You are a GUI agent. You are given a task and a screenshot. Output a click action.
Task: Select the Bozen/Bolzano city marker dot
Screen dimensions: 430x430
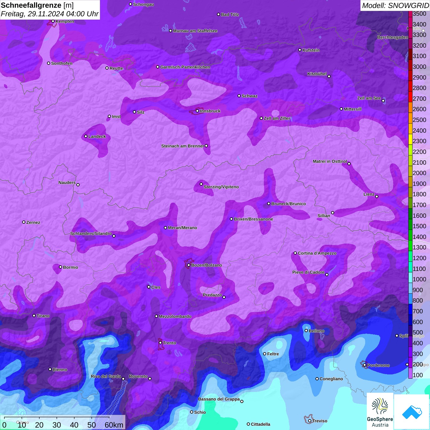click(x=189, y=265)
